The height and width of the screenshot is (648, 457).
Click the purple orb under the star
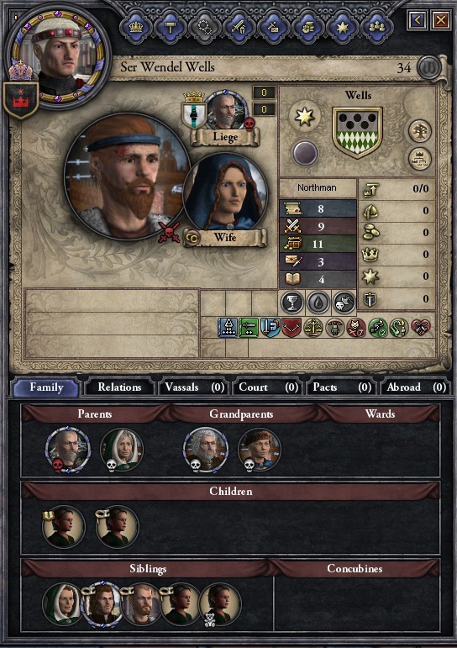305,152
